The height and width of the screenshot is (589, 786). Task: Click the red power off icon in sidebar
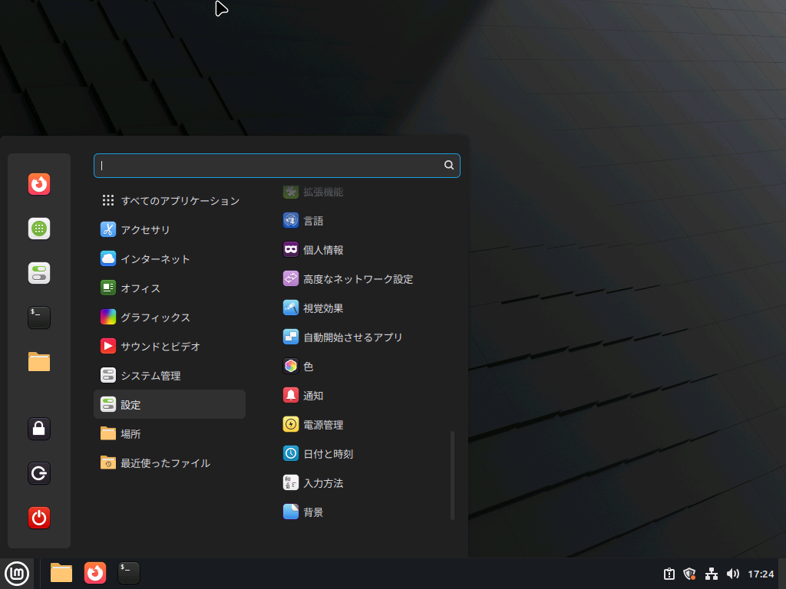[x=39, y=518]
